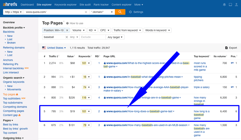This screenshot has height=140, width=241.
Task: Open Link intersect in sidebar
Action: click(11, 72)
